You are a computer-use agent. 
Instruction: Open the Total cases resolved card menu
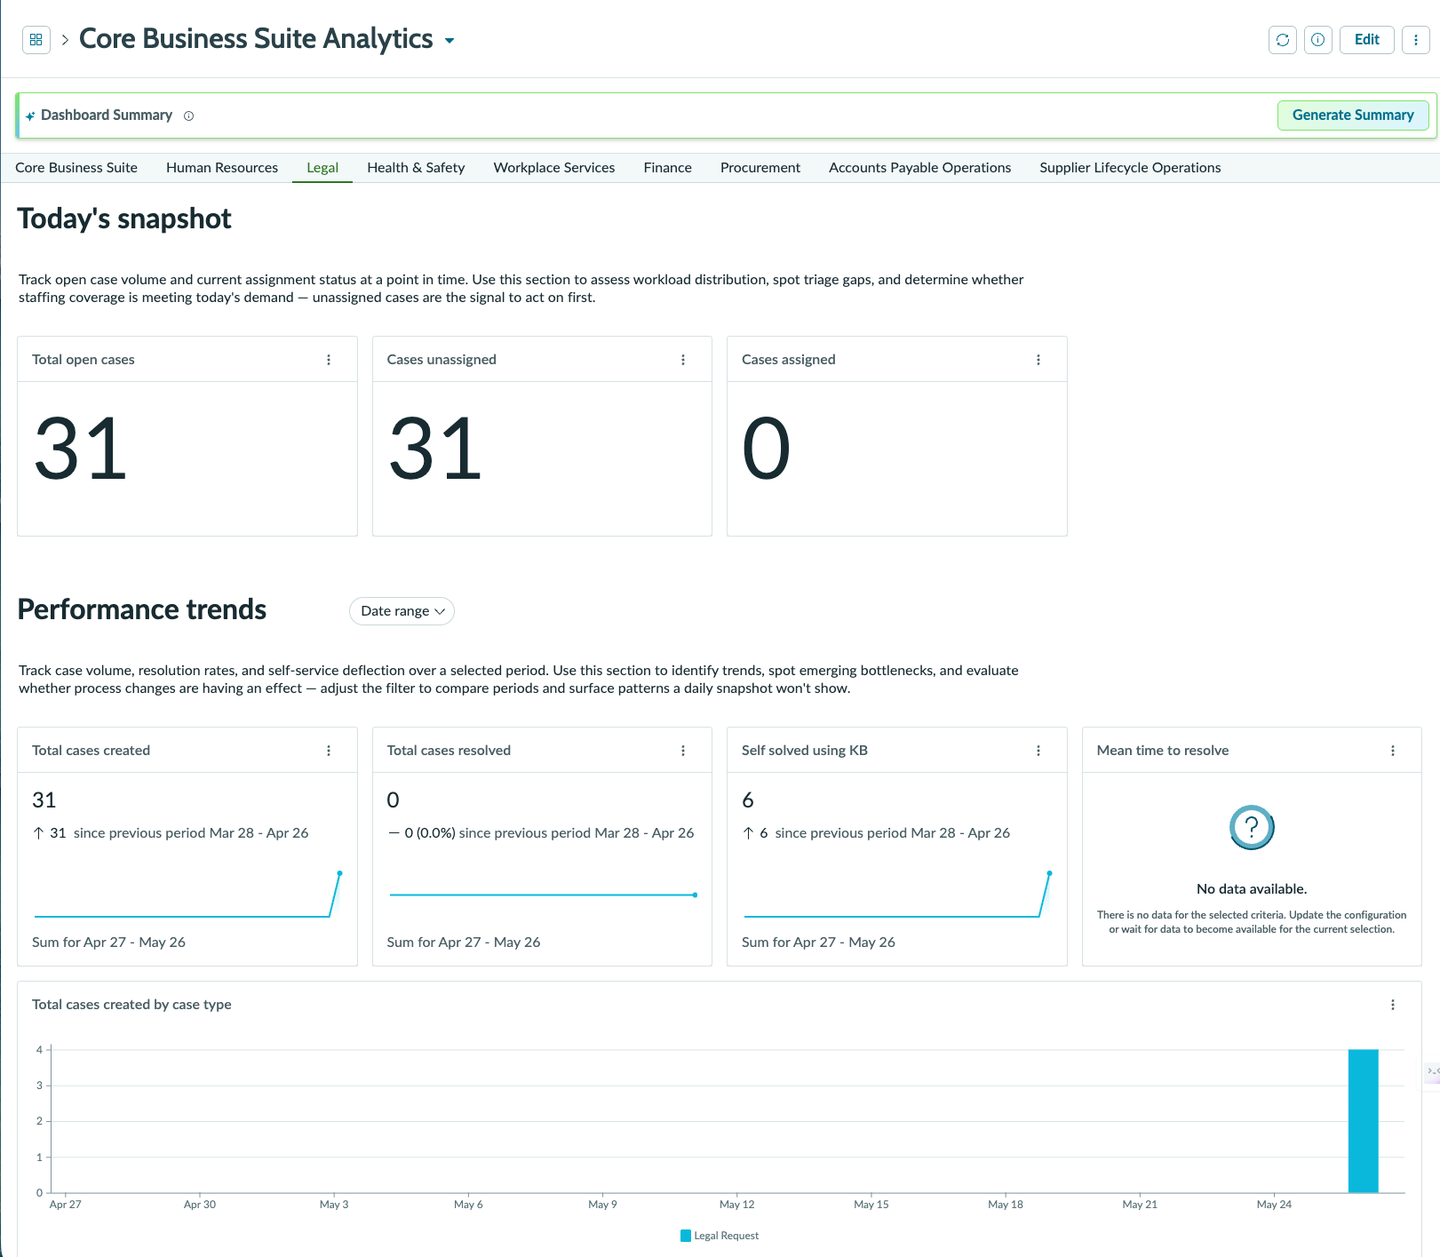[x=683, y=751]
